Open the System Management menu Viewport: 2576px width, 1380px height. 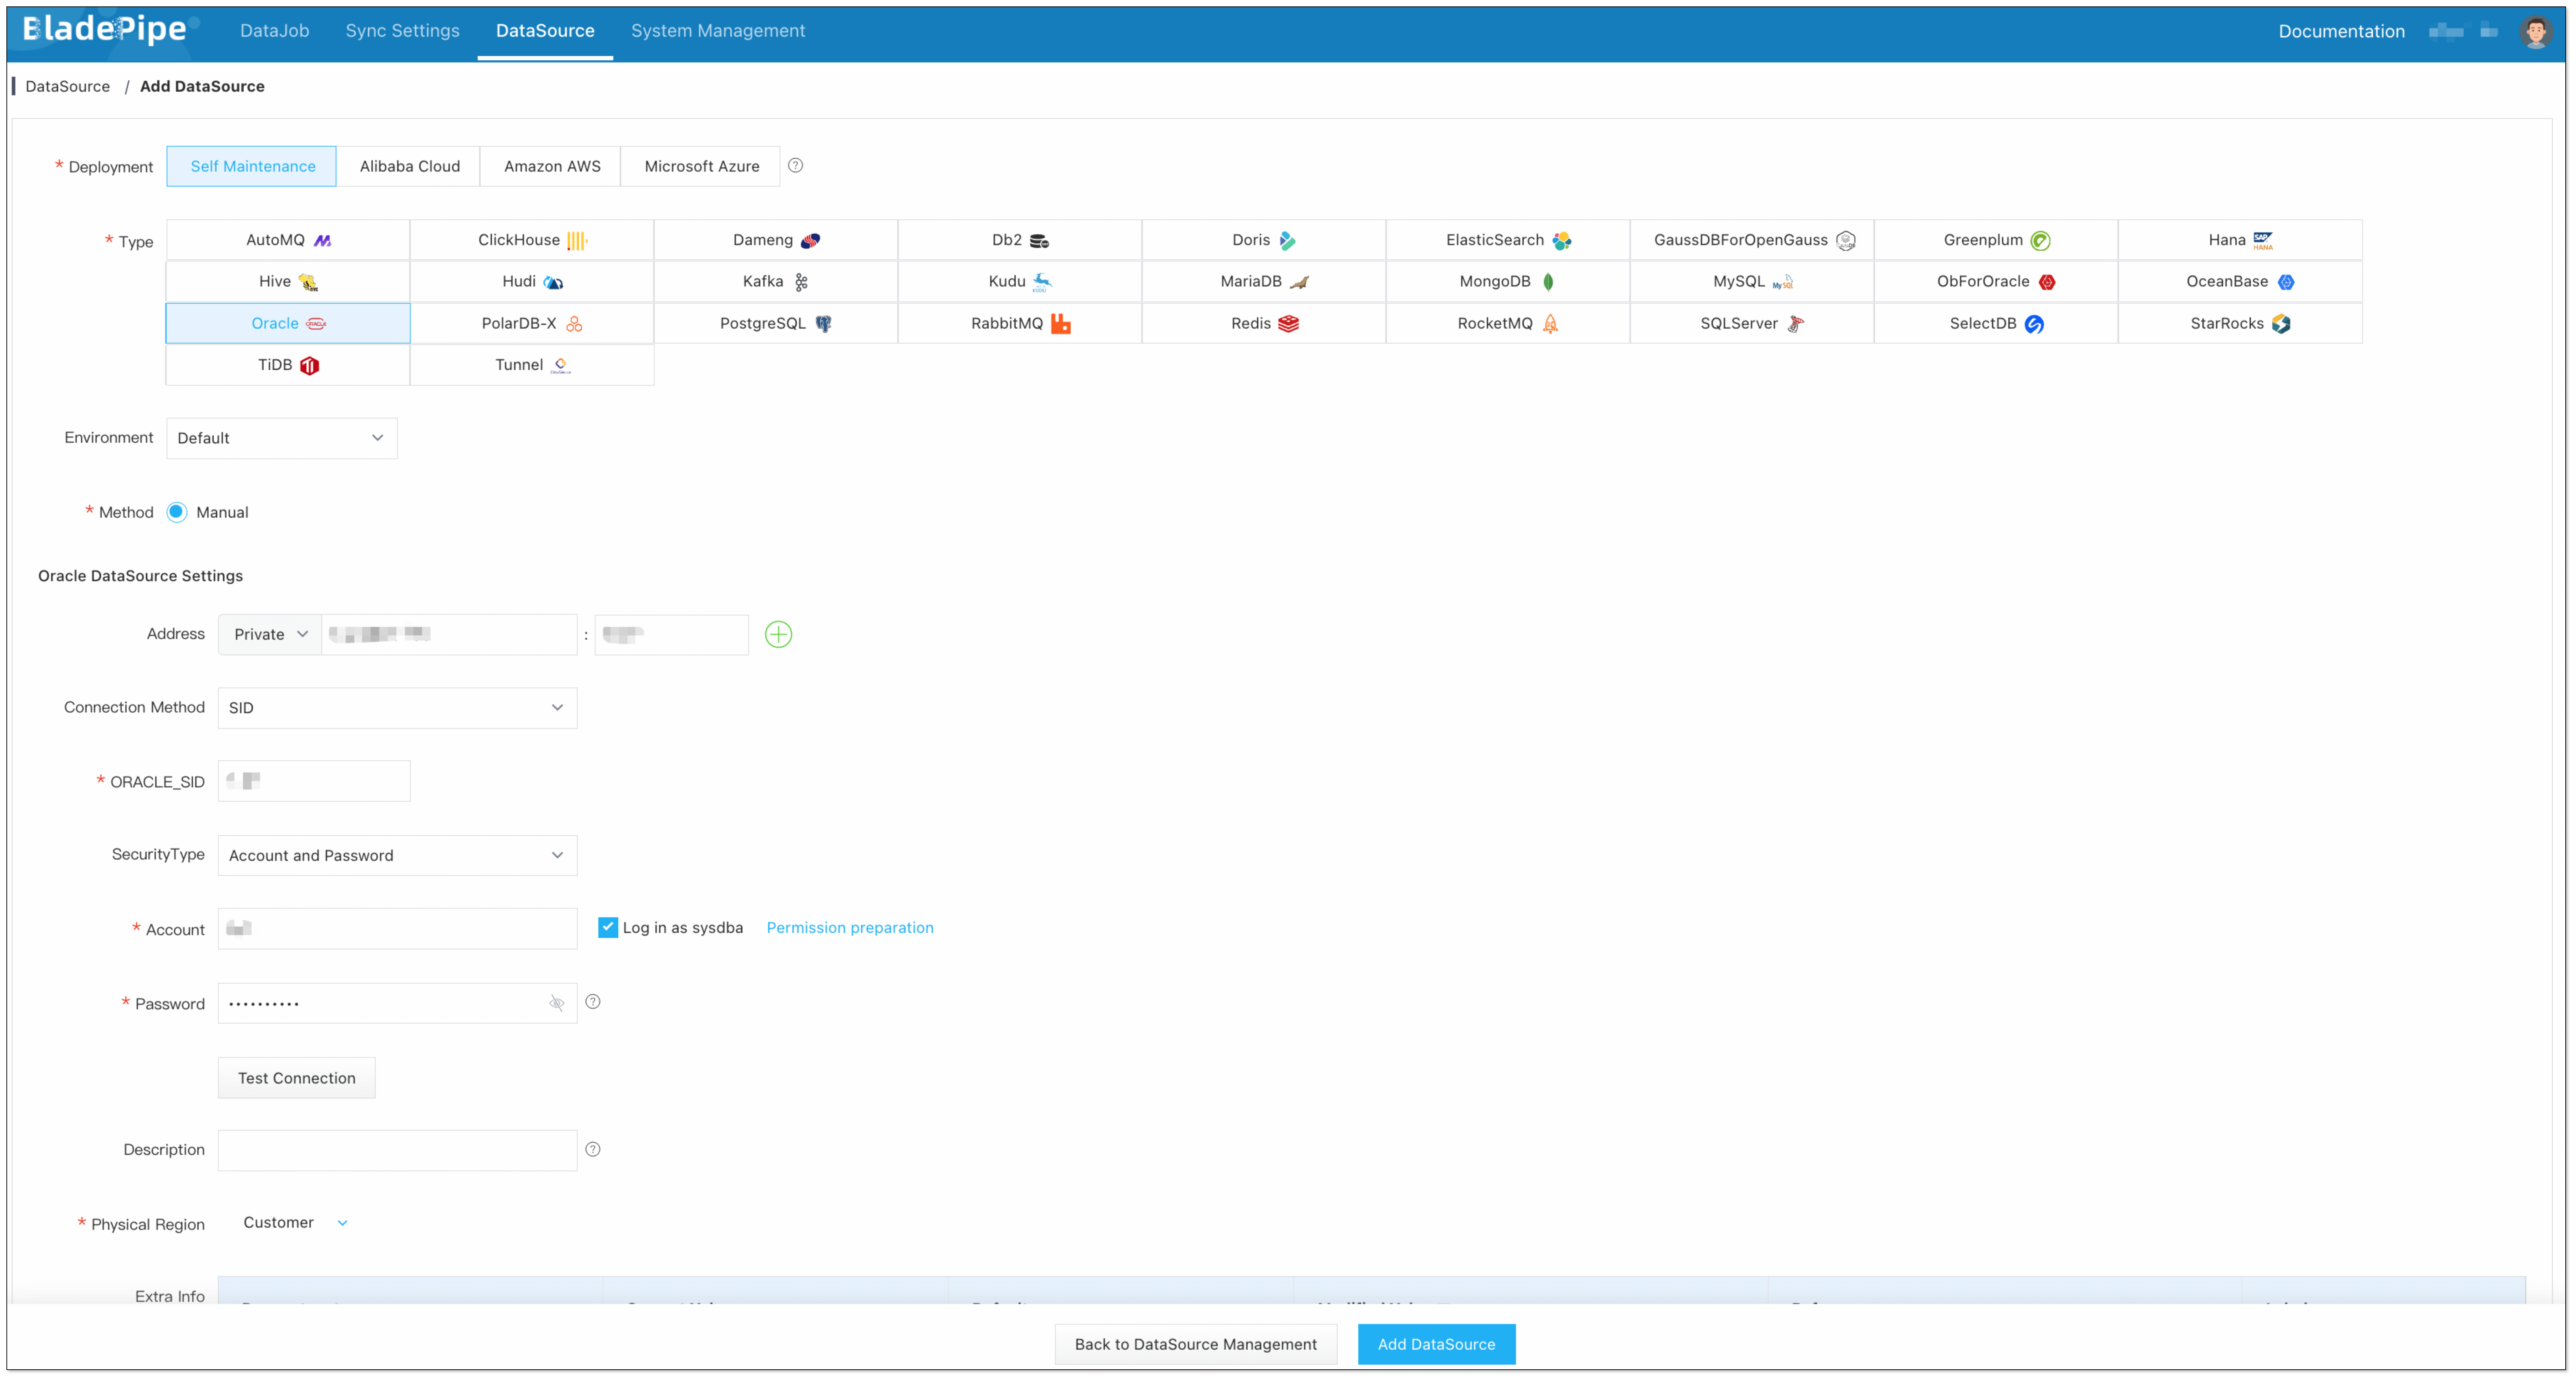tap(717, 31)
